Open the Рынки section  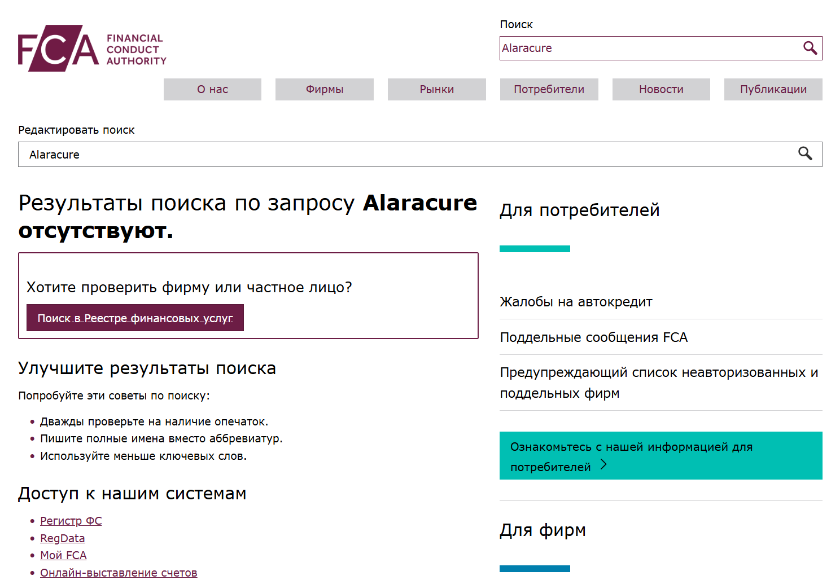[436, 89]
